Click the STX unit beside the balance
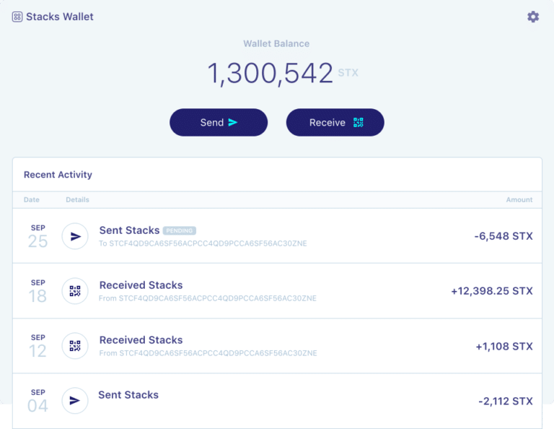The height and width of the screenshot is (429, 554). click(348, 73)
